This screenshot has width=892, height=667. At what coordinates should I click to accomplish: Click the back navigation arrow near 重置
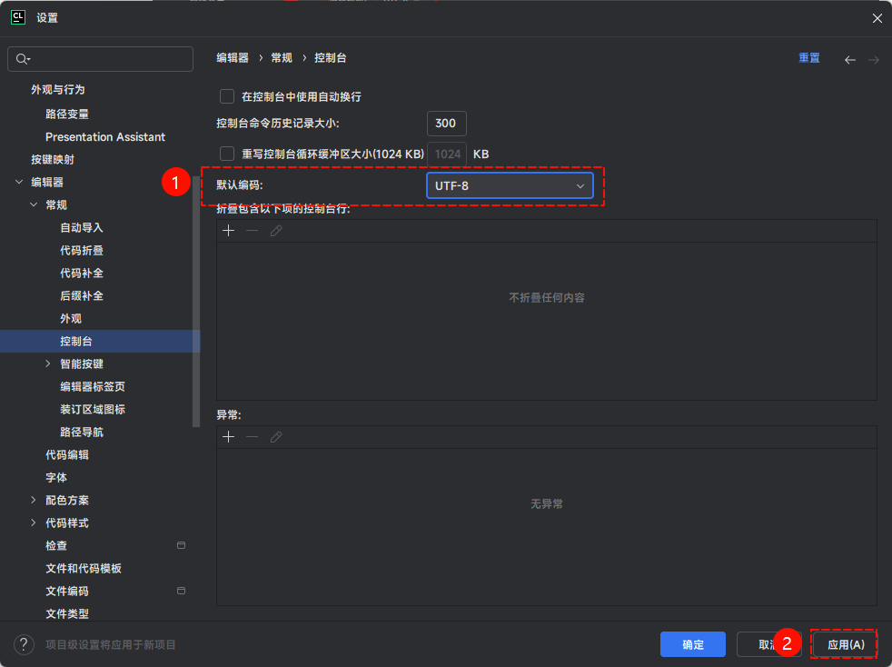tap(849, 58)
